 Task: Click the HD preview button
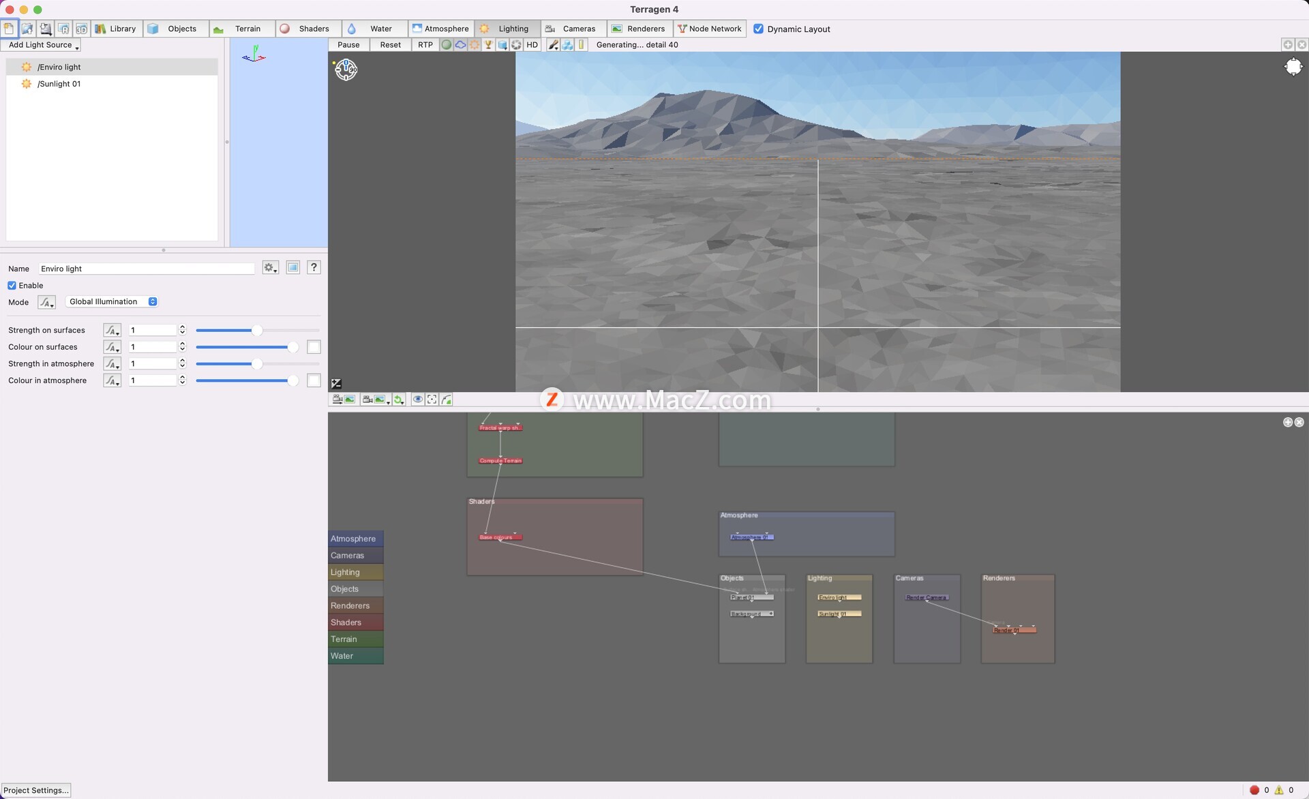pyautogui.click(x=532, y=45)
